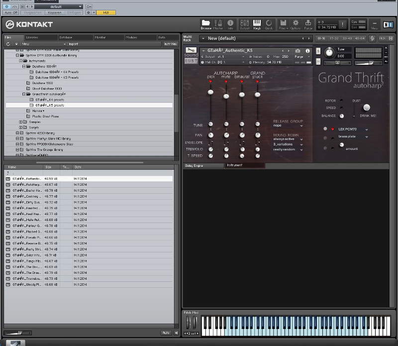Image resolution: width=398 pixels, height=346 pixels.
Task: Go to next multi with right arrow
Action: 309,38
